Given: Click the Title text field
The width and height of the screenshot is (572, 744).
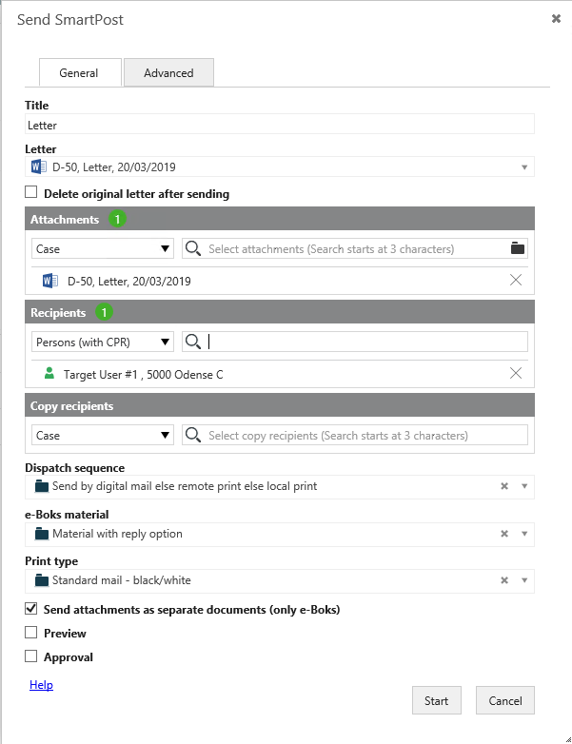Looking at the screenshot, I should [x=280, y=125].
